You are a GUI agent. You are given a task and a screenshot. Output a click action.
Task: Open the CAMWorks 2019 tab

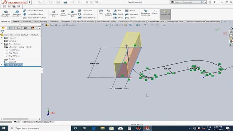point(156,21)
